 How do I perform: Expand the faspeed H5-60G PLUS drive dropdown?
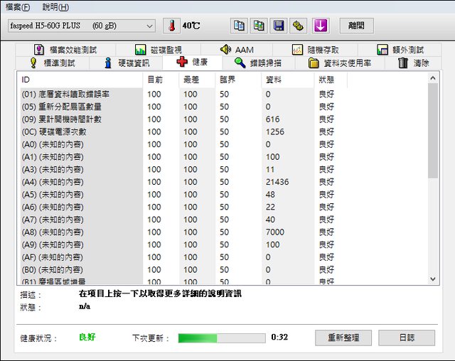click(149, 26)
